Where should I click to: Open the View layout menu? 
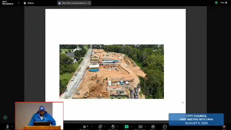click(x=224, y=3)
